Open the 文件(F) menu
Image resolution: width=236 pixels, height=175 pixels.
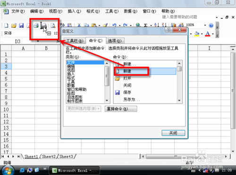pos(18,11)
